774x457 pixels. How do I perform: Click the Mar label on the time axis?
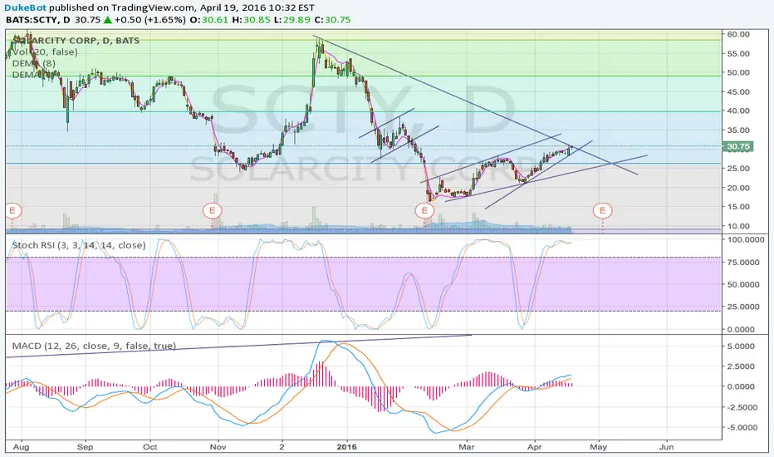click(x=467, y=447)
